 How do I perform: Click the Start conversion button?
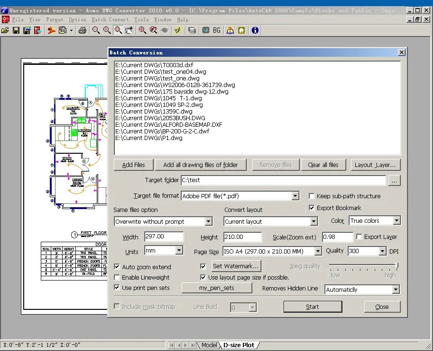[313, 307]
